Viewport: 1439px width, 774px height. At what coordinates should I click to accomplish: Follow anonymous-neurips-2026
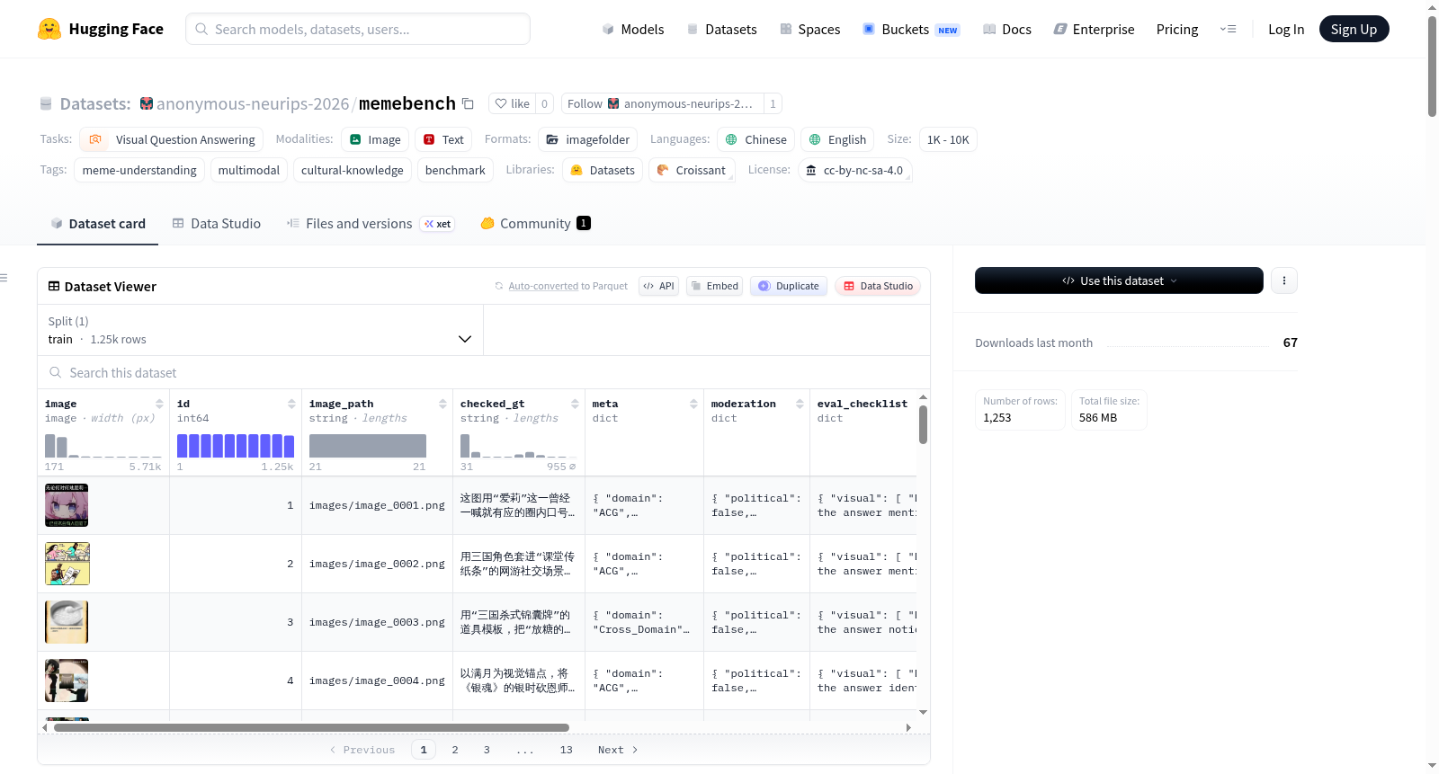663,103
